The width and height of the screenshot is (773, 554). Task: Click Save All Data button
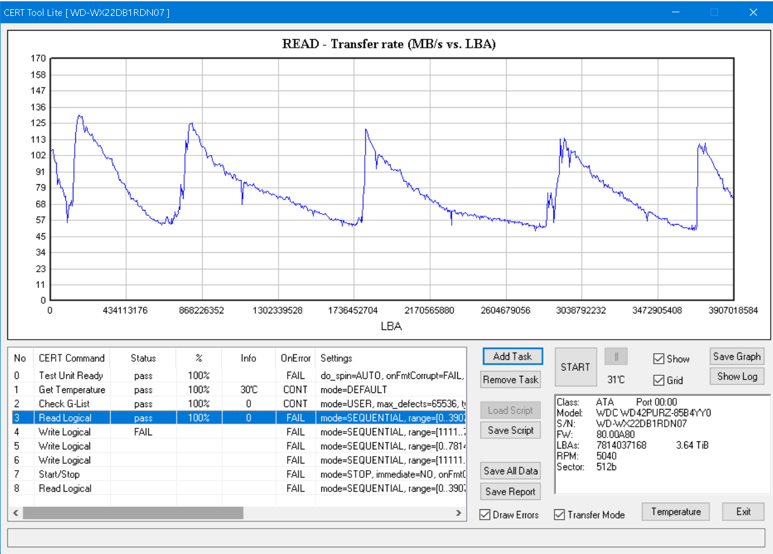click(510, 471)
